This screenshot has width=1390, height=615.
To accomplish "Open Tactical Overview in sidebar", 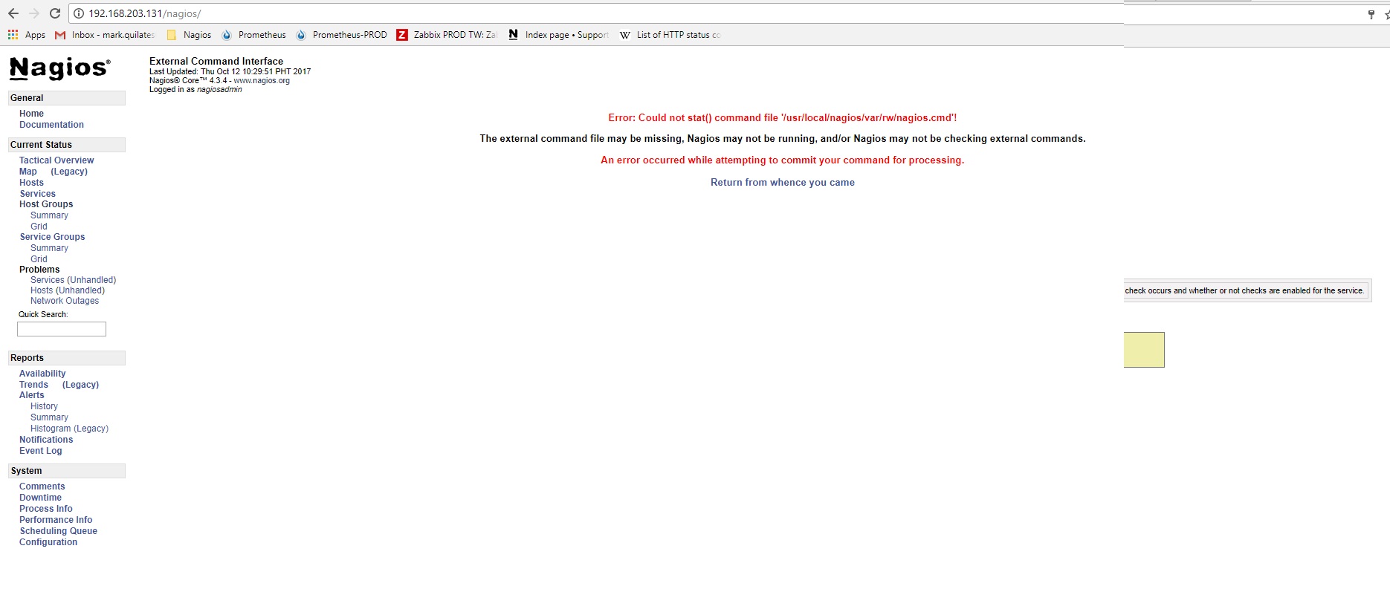I will coord(56,160).
